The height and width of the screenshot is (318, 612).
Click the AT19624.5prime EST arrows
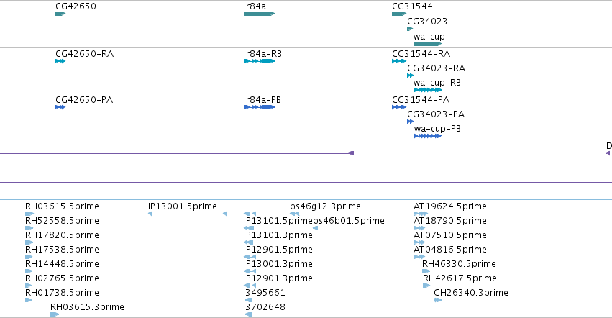point(421,213)
